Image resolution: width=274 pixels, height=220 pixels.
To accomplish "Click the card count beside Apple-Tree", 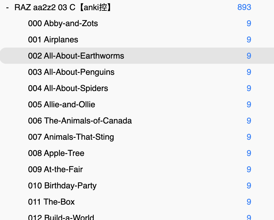I will coord(249,153).
